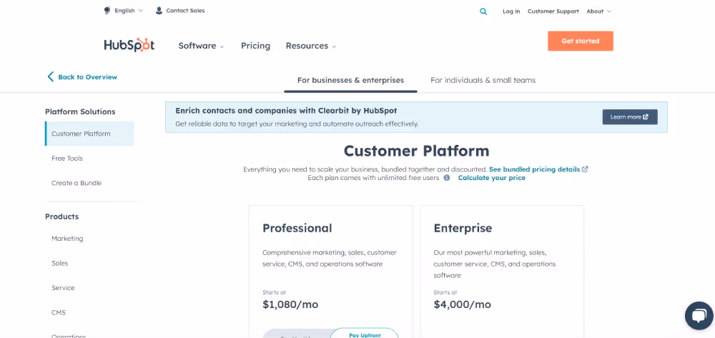This screenshot has height=338, width=715.
Task: Click the $4,000/mo price
Action: click(x=463, y=304)
